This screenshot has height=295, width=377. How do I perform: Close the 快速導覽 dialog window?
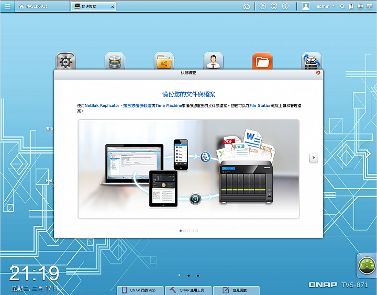(318, 73)
